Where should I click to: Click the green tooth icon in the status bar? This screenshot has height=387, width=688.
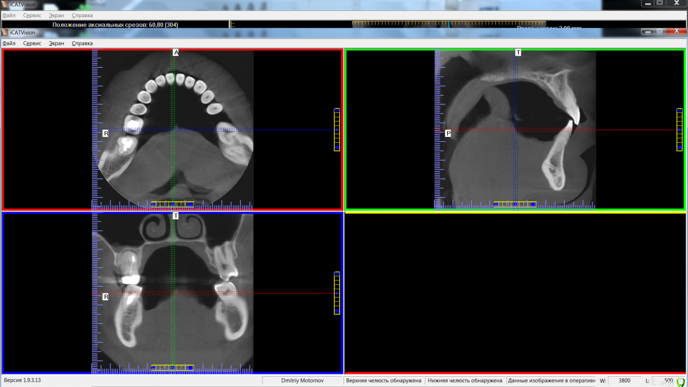point(681,382)
